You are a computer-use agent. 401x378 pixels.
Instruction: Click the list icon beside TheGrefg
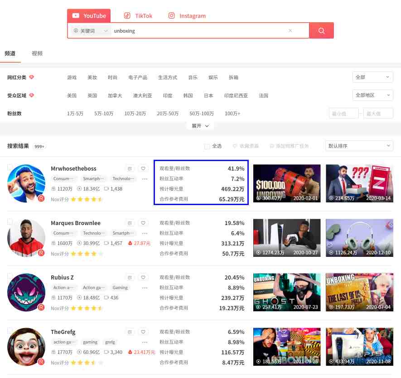pyautogui.click(x=130, y=332)
